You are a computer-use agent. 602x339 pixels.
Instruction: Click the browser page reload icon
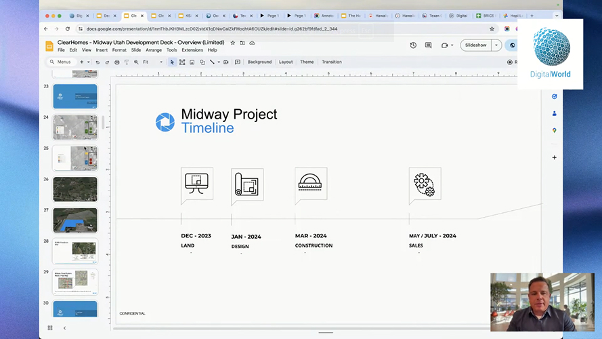(68, 29)
